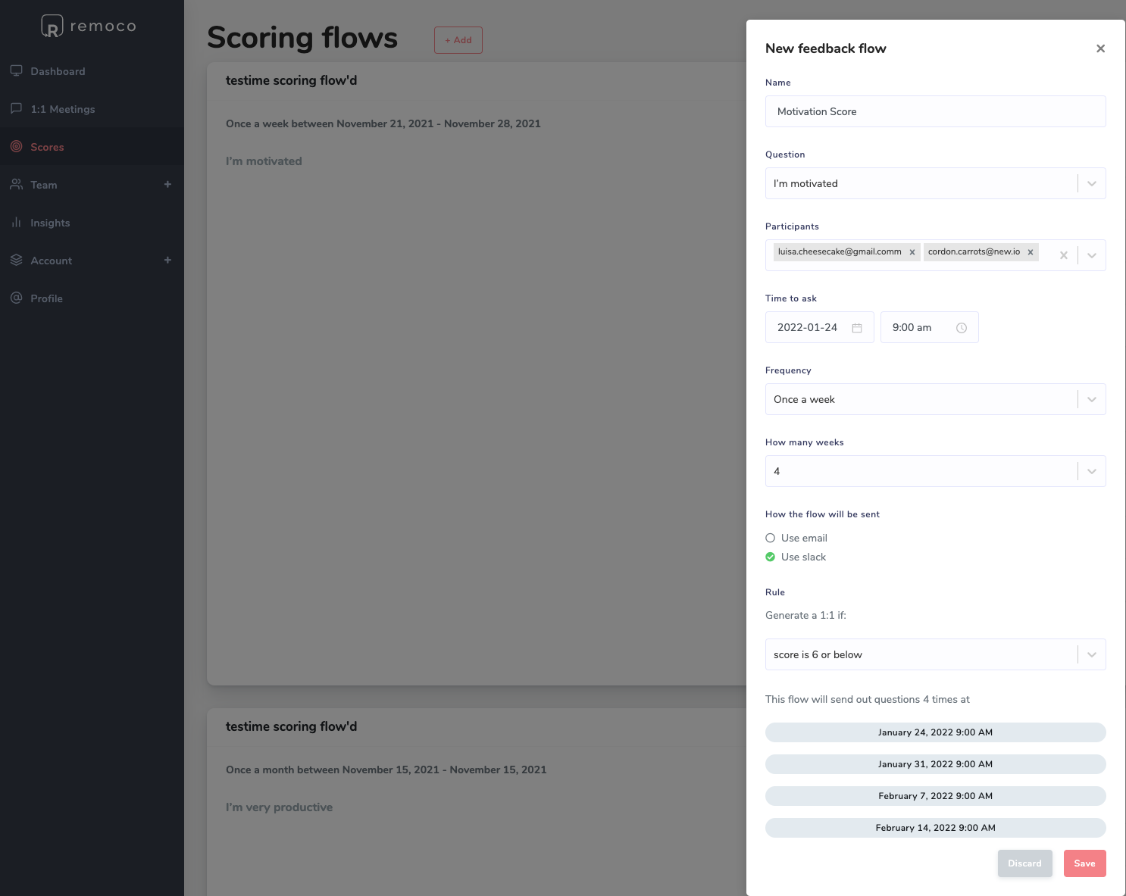Open Dashboard in the sidebar
Viewport: 1126px width, 896px height.
pos(92,70)
